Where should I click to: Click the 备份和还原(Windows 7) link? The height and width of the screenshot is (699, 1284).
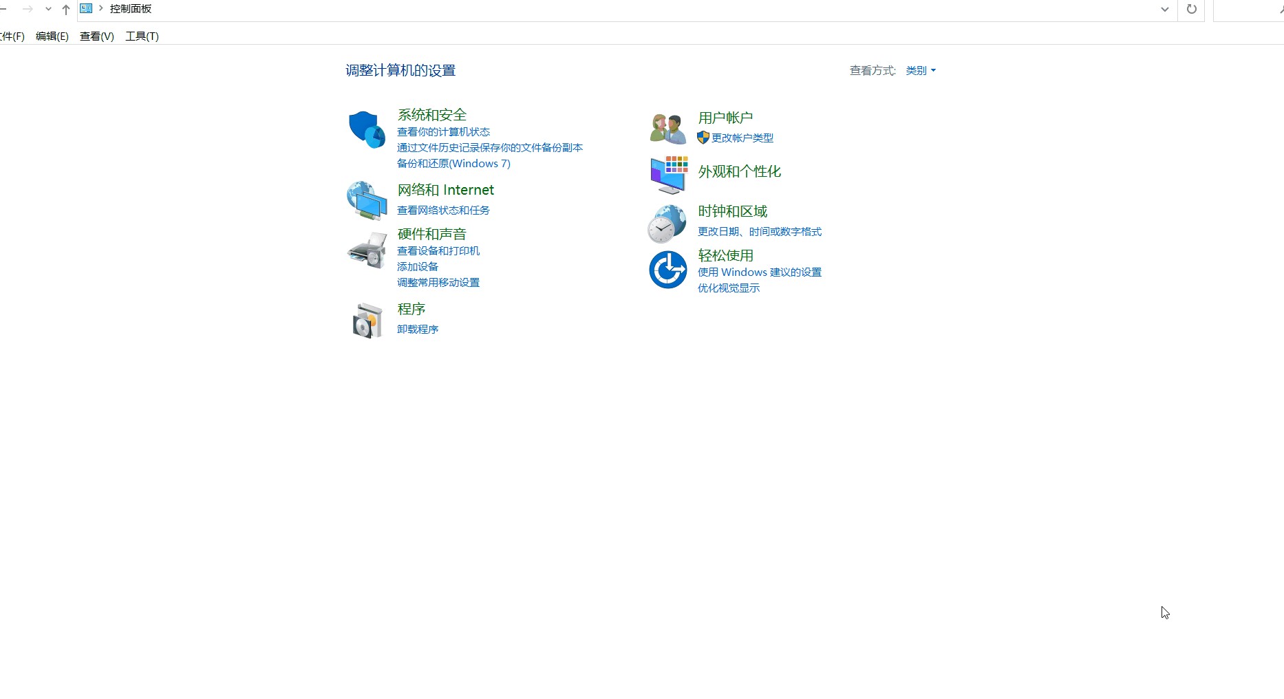point(453,164)
